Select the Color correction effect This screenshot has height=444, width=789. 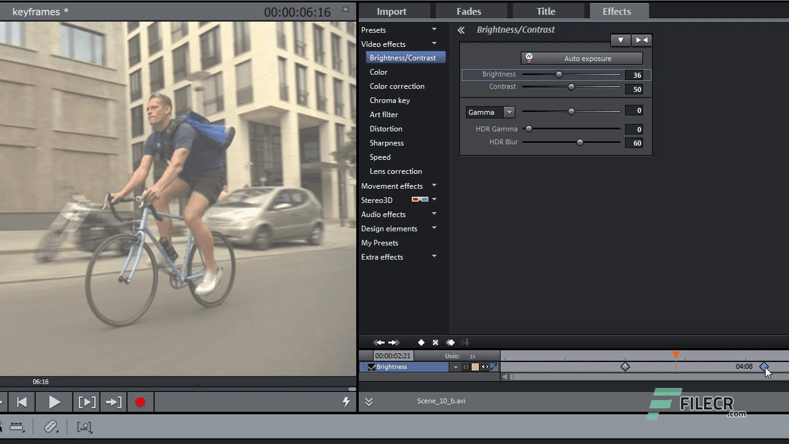coord(396,86)
